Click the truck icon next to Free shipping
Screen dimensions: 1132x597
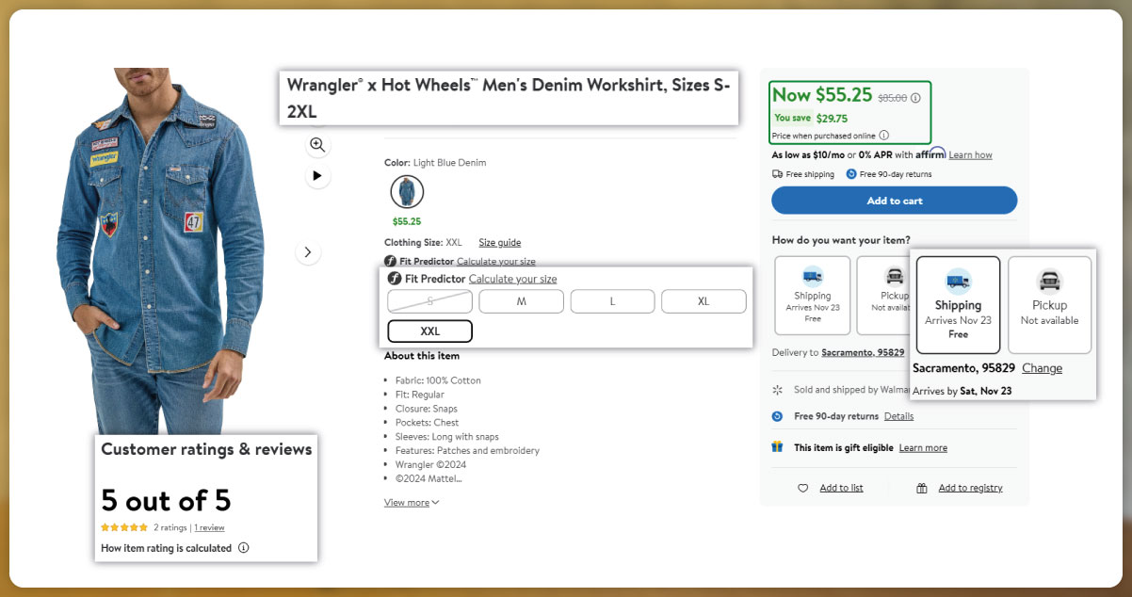click(777, 174)
